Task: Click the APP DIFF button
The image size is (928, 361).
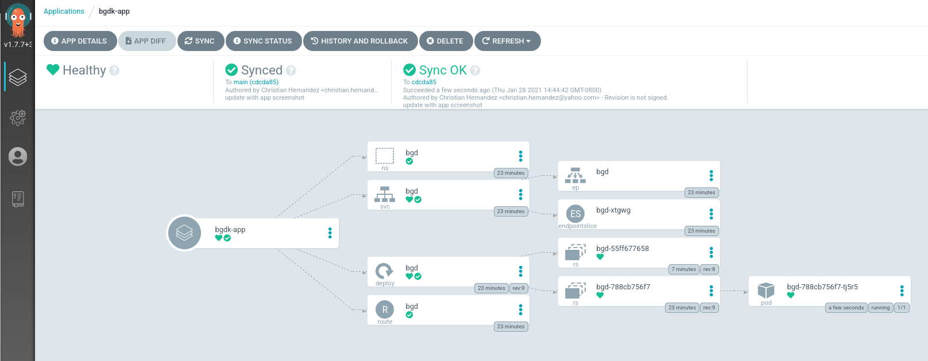Action: coord(147,41)
